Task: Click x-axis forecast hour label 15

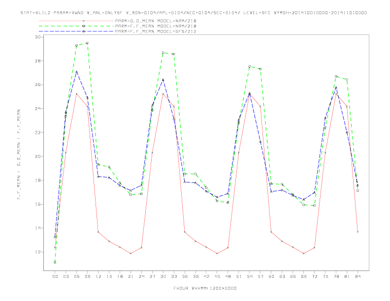Action: coord(109,276)
